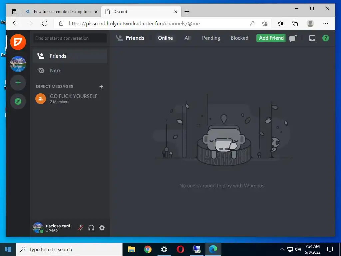The width and height of the screenshot is (341, 256).
Task: Open the Inbox icon
Action: pyautogui.click(x=312, y=38)
